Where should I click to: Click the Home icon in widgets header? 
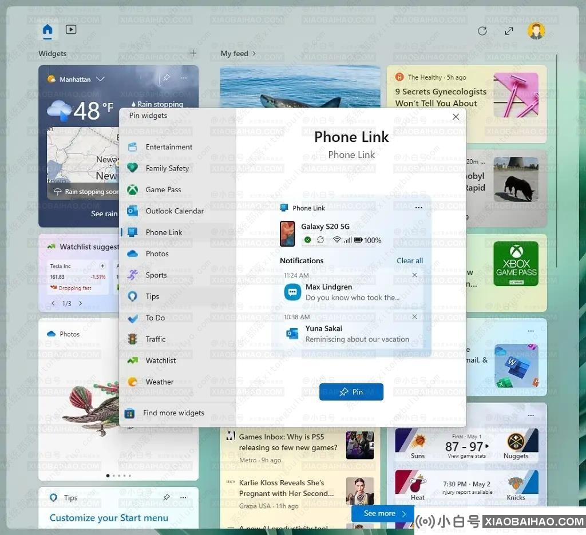click(x=47, y=30)
